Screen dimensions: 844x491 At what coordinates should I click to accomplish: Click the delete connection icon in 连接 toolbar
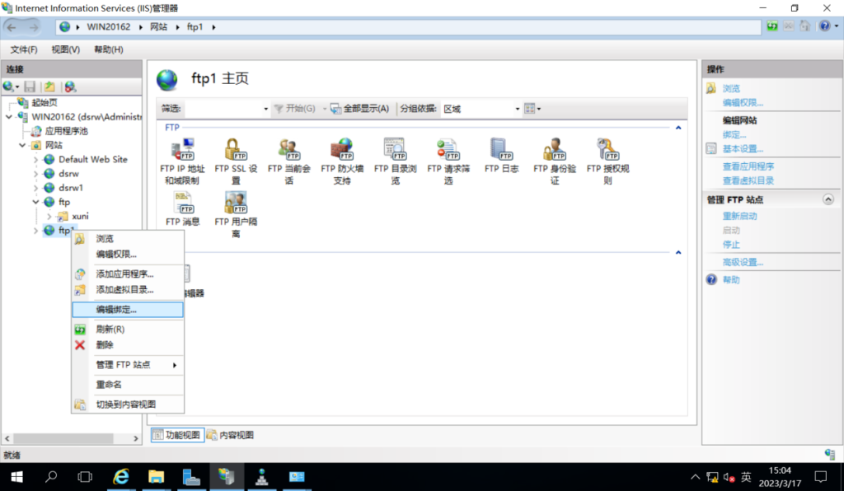click(70, 87)
